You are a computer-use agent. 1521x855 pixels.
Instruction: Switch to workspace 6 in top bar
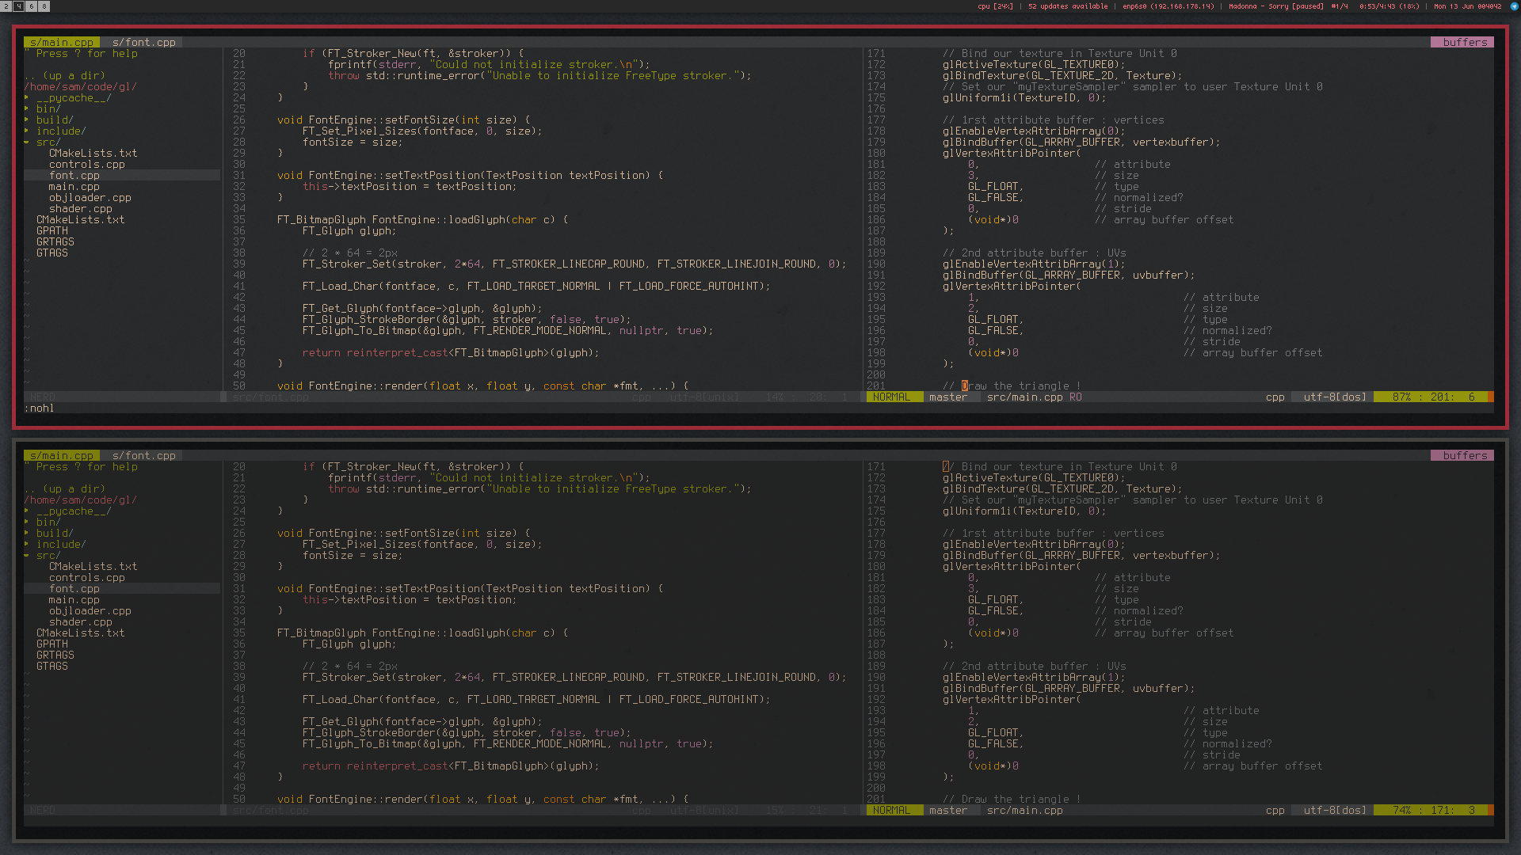32,6
